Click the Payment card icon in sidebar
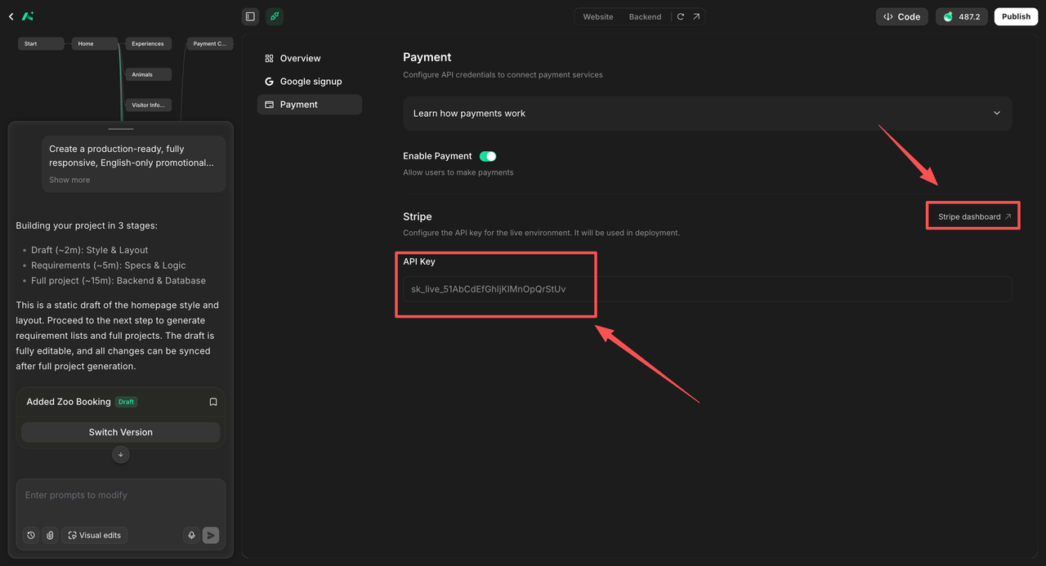This screenshot has width=1046, height=566. (x=269, y=105)
